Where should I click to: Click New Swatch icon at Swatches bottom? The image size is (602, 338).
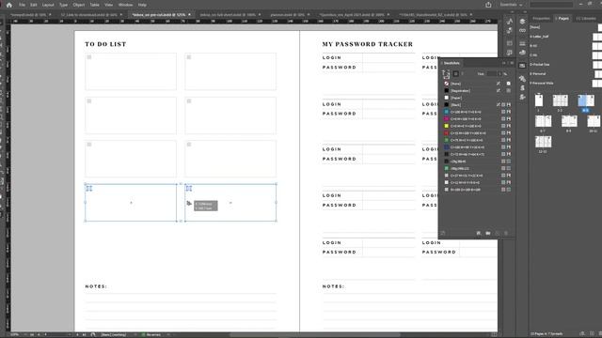pos(498,233)
